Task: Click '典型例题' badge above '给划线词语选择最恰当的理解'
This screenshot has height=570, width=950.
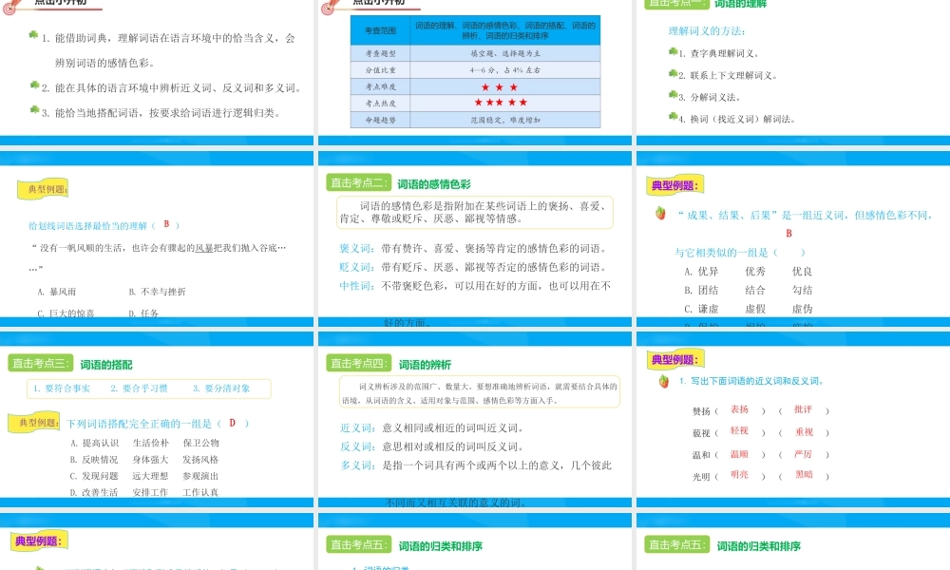Action: click(x=43, y=190)
